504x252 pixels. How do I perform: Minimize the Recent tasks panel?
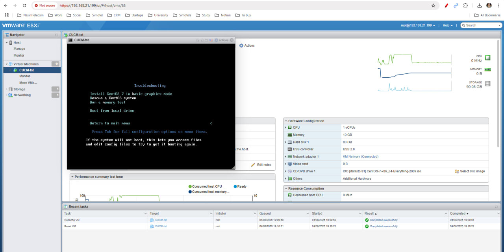click(497, 206)
